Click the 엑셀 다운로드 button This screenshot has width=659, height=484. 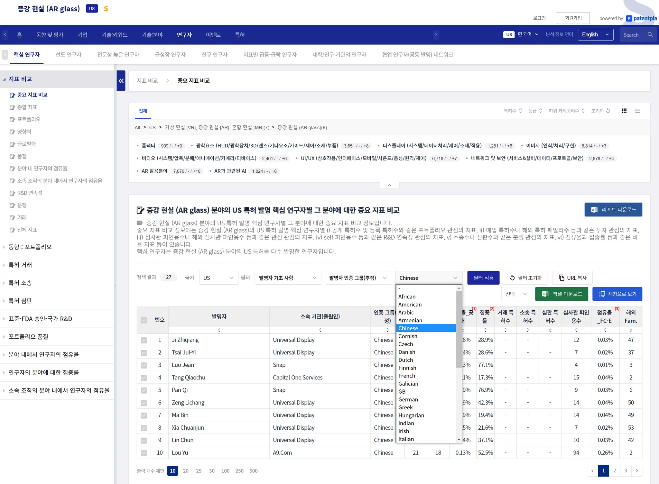tap(562, 294)
